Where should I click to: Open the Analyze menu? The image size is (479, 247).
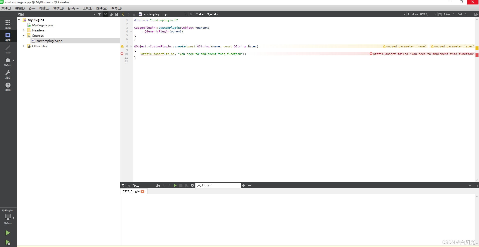73,8
